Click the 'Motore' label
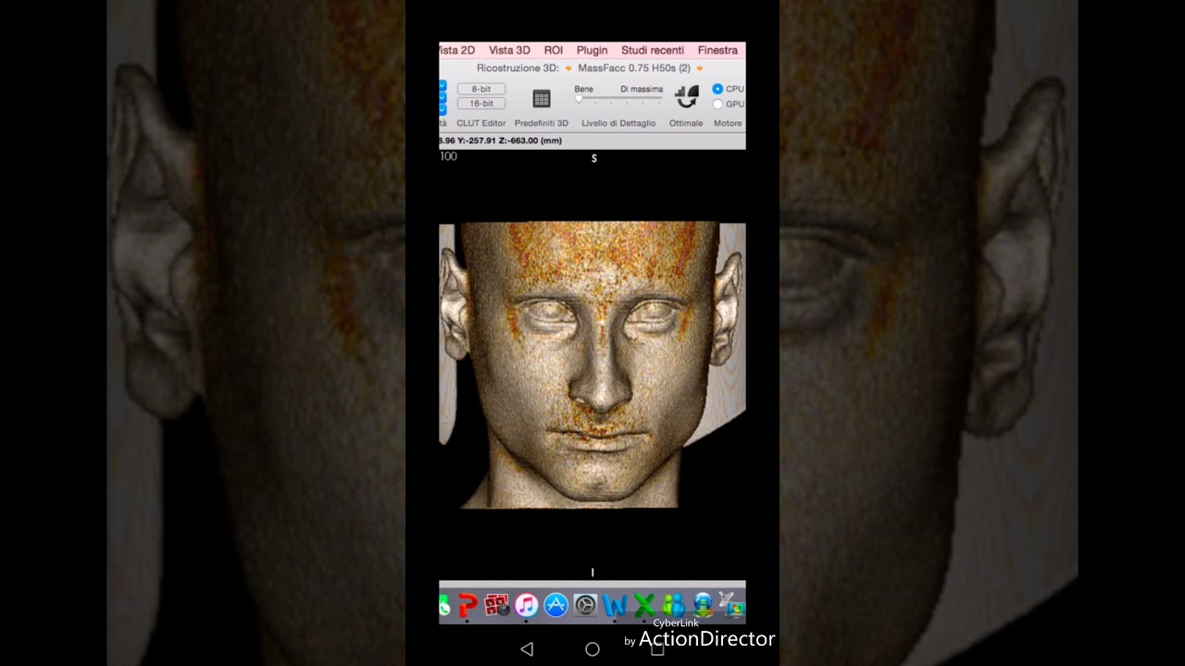This screenshot has width=1185, height=666. 728,123
